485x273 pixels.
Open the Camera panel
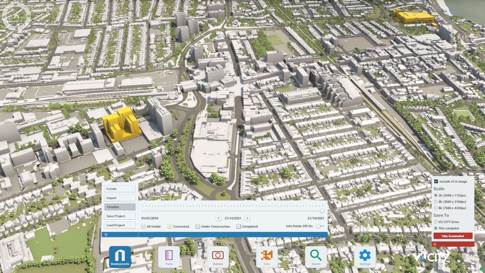218,257
